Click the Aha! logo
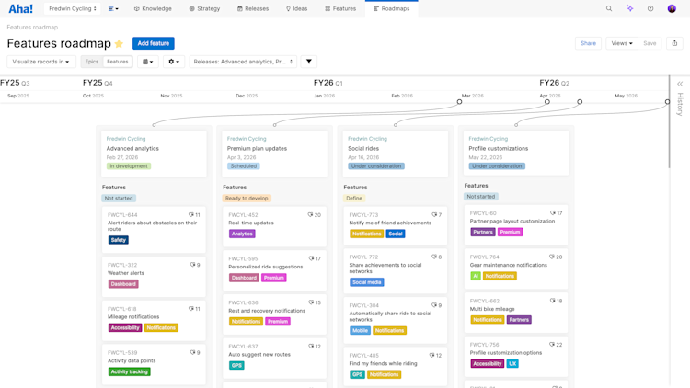This screenshot has width=690, height=388. click(20, 9)
